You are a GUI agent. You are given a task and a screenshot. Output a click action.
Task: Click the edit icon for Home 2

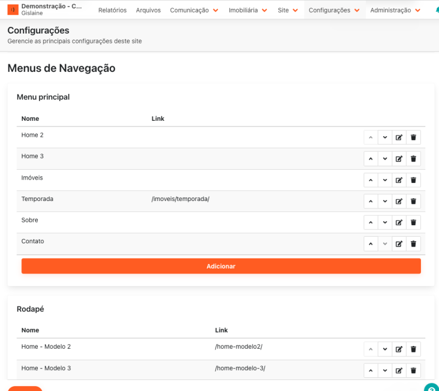(x=399, y=137)
